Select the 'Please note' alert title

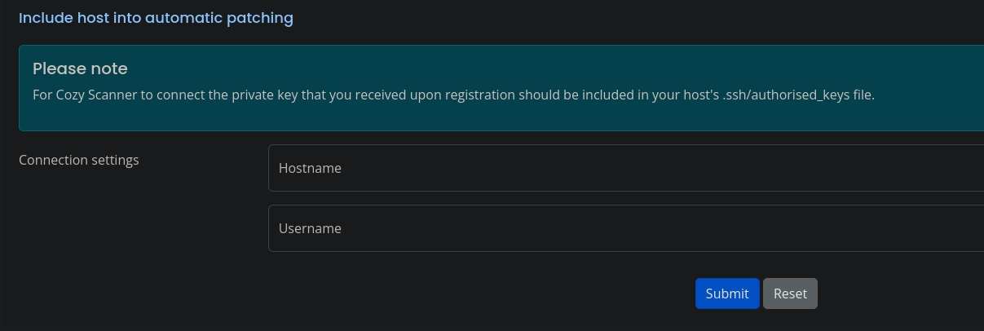tap(80, 68)
